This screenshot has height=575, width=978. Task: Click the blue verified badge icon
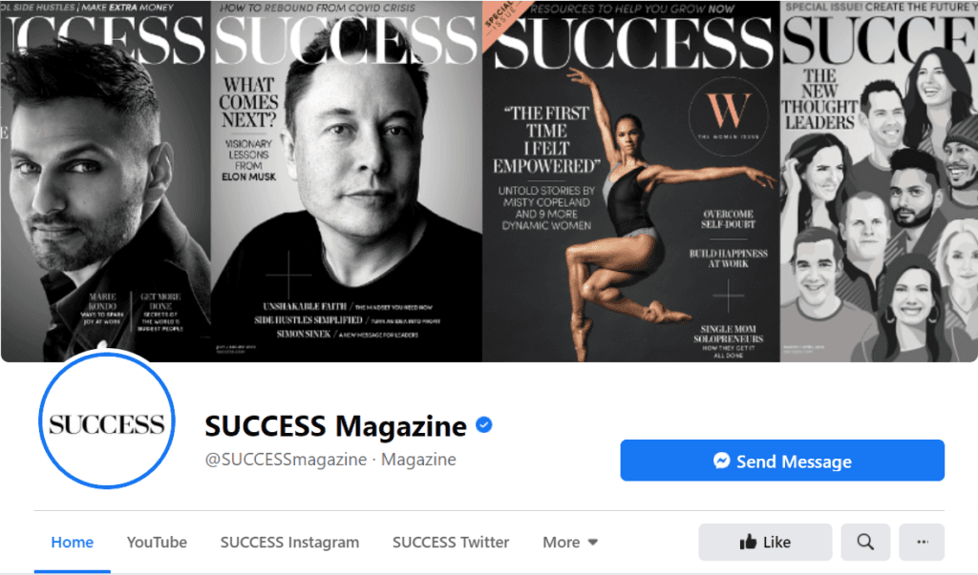(x=484, y=425)
